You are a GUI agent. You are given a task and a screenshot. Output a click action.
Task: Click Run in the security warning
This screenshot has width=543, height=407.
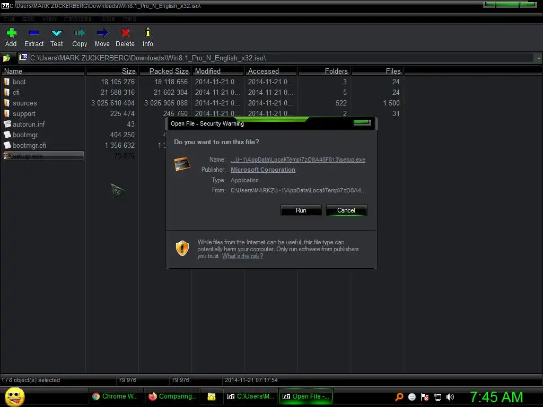point(301,210)
